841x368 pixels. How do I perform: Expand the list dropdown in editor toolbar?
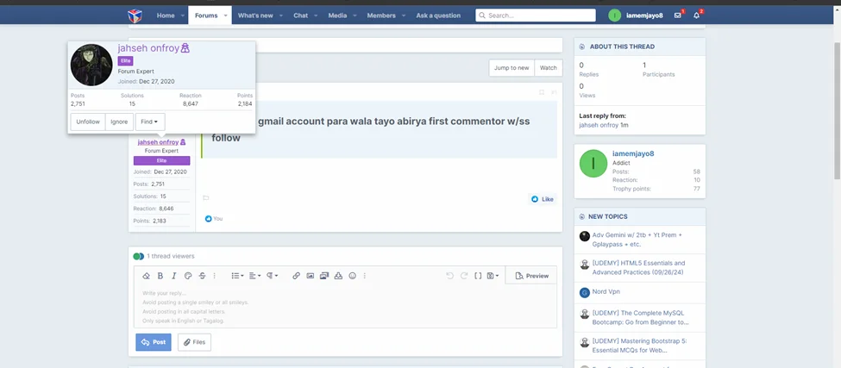[x=237, y=276]
